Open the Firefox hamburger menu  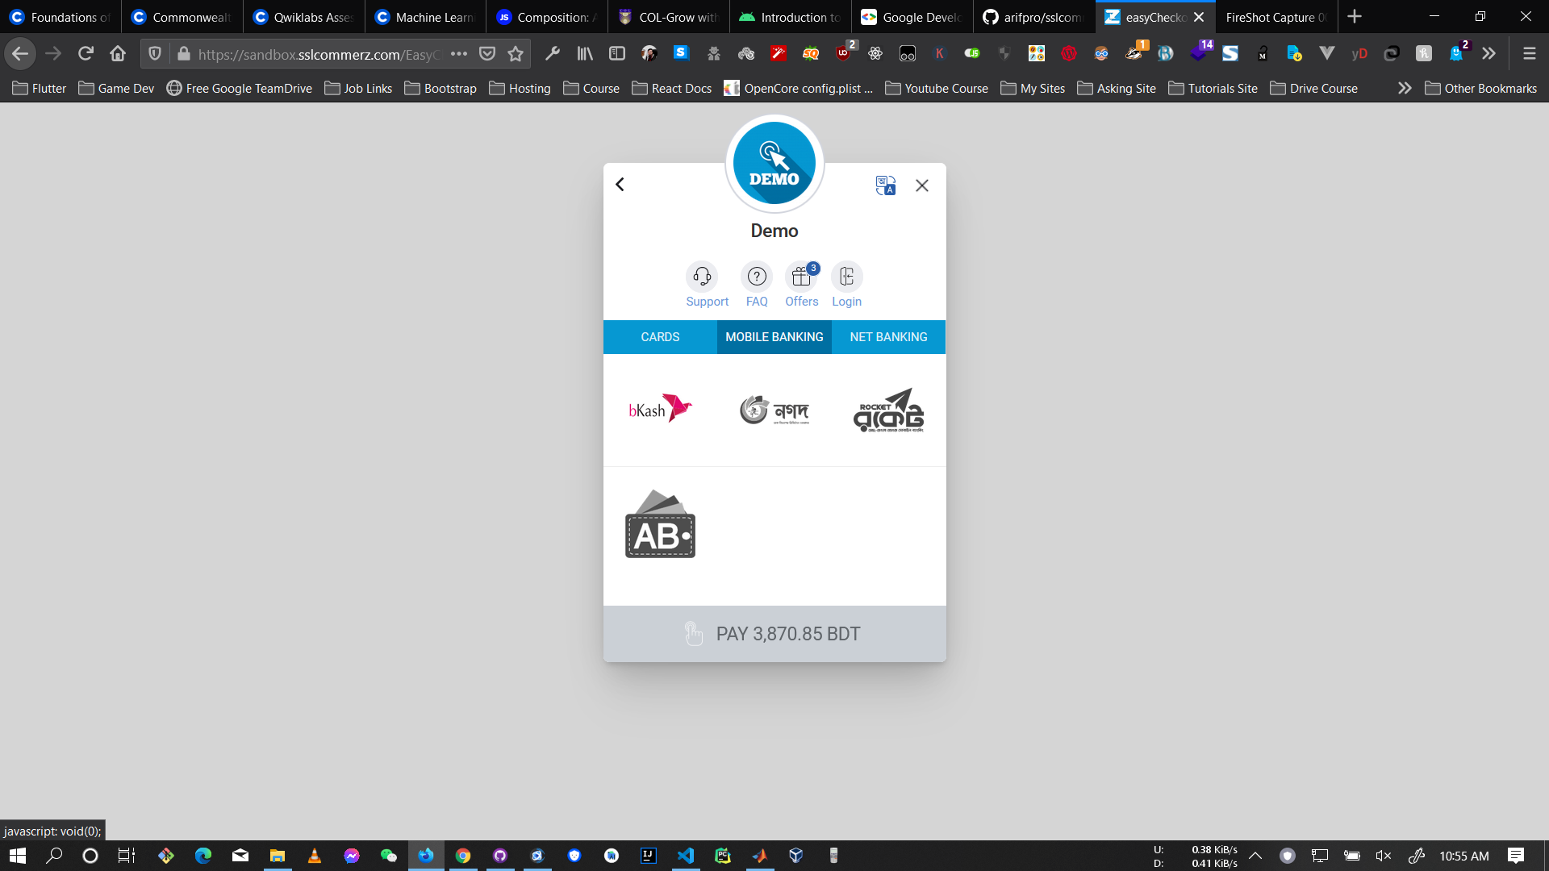point(1529,54)
